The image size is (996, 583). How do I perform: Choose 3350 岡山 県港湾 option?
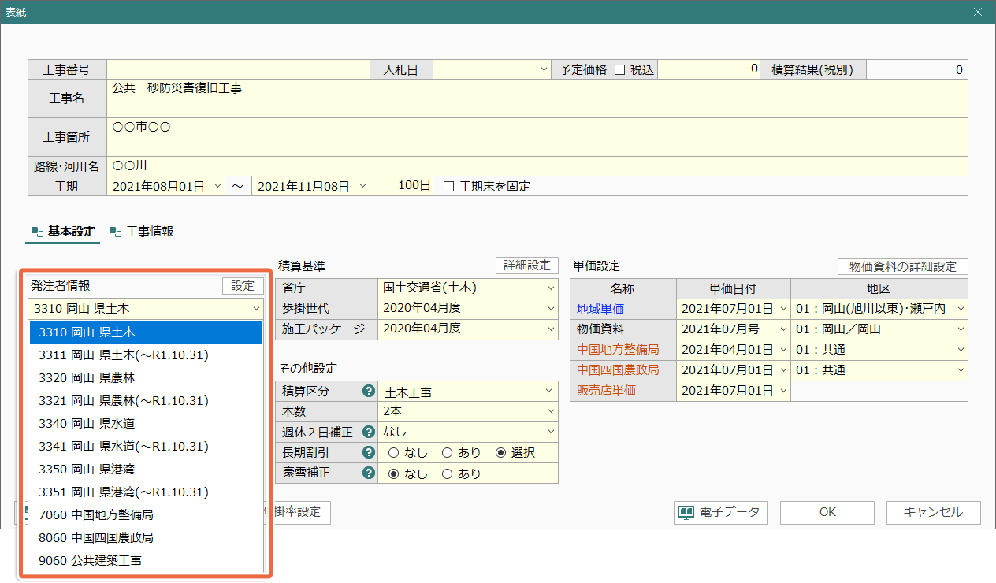(x=146, y=470)
